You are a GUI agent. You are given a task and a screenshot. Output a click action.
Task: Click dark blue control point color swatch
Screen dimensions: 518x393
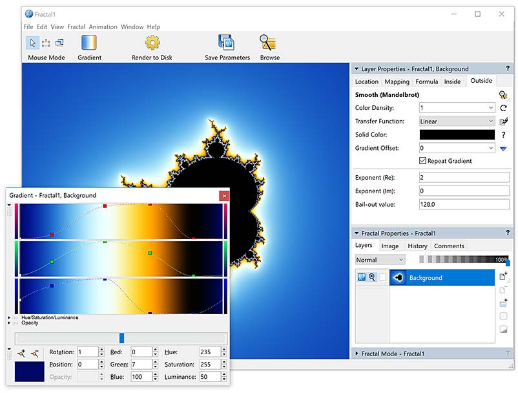[30, 372]
